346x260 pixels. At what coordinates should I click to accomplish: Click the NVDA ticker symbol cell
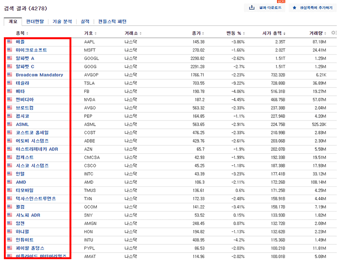(90, 100)
